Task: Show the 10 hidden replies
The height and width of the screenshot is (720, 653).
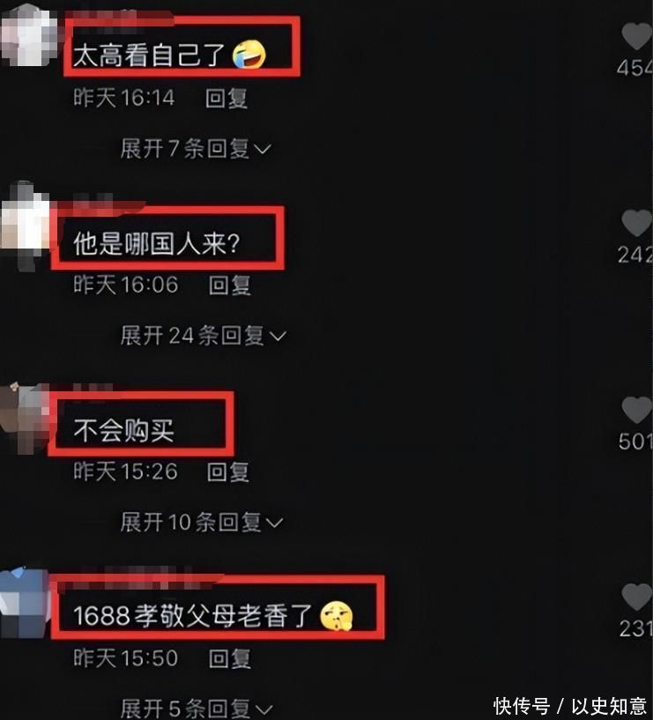Action: pyautogui.click(x=202, y=523)
